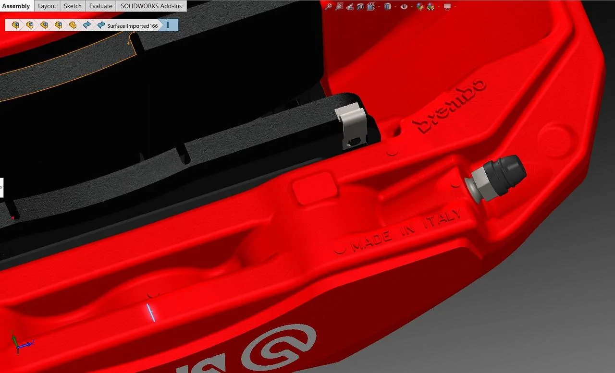Image resolution: width=615 pixels, height=373 pixels.
Task: Expand the View Settings dropdown arrow
Action: point(455,7)
